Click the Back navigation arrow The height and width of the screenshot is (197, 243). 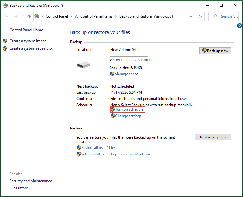pyautogui.click(x=6, y=16)
